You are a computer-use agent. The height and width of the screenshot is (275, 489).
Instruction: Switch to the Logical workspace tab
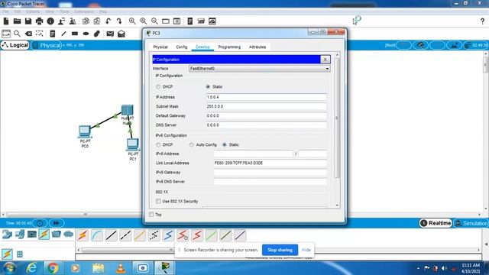click(x=15, y=45)
